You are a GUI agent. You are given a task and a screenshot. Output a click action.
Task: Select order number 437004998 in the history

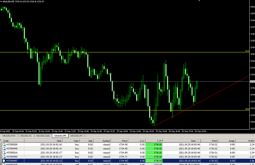click(x=12, y=149)
